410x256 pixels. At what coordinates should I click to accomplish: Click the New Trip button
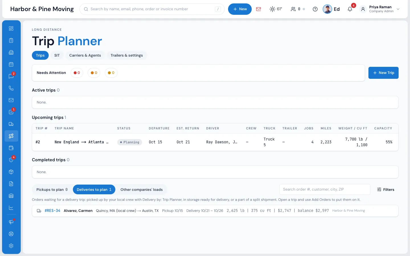pyautogui.click(x=384, y=73)
